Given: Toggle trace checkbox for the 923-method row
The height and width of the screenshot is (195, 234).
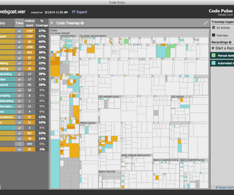Looking at the screenshot, I should [19, 52].
